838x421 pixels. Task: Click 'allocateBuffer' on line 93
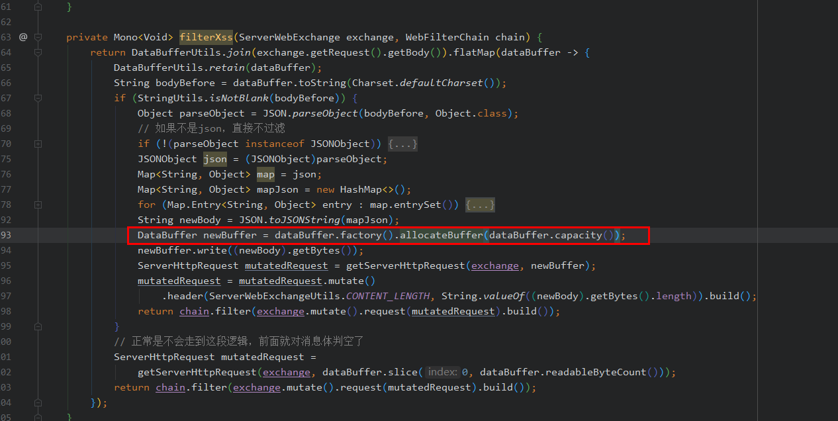(442, 235)
